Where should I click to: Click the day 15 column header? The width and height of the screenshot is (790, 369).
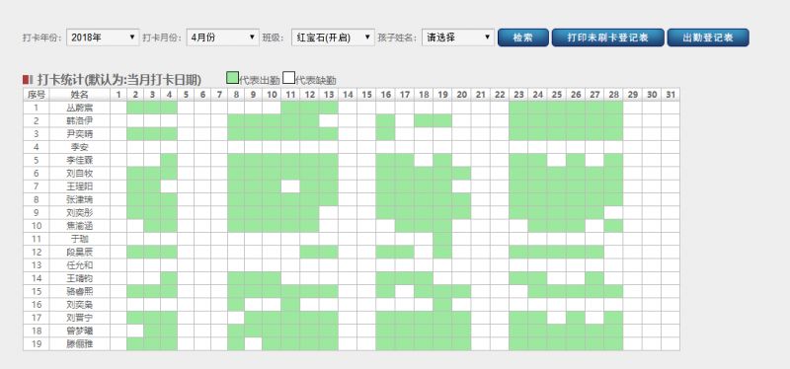366,94
